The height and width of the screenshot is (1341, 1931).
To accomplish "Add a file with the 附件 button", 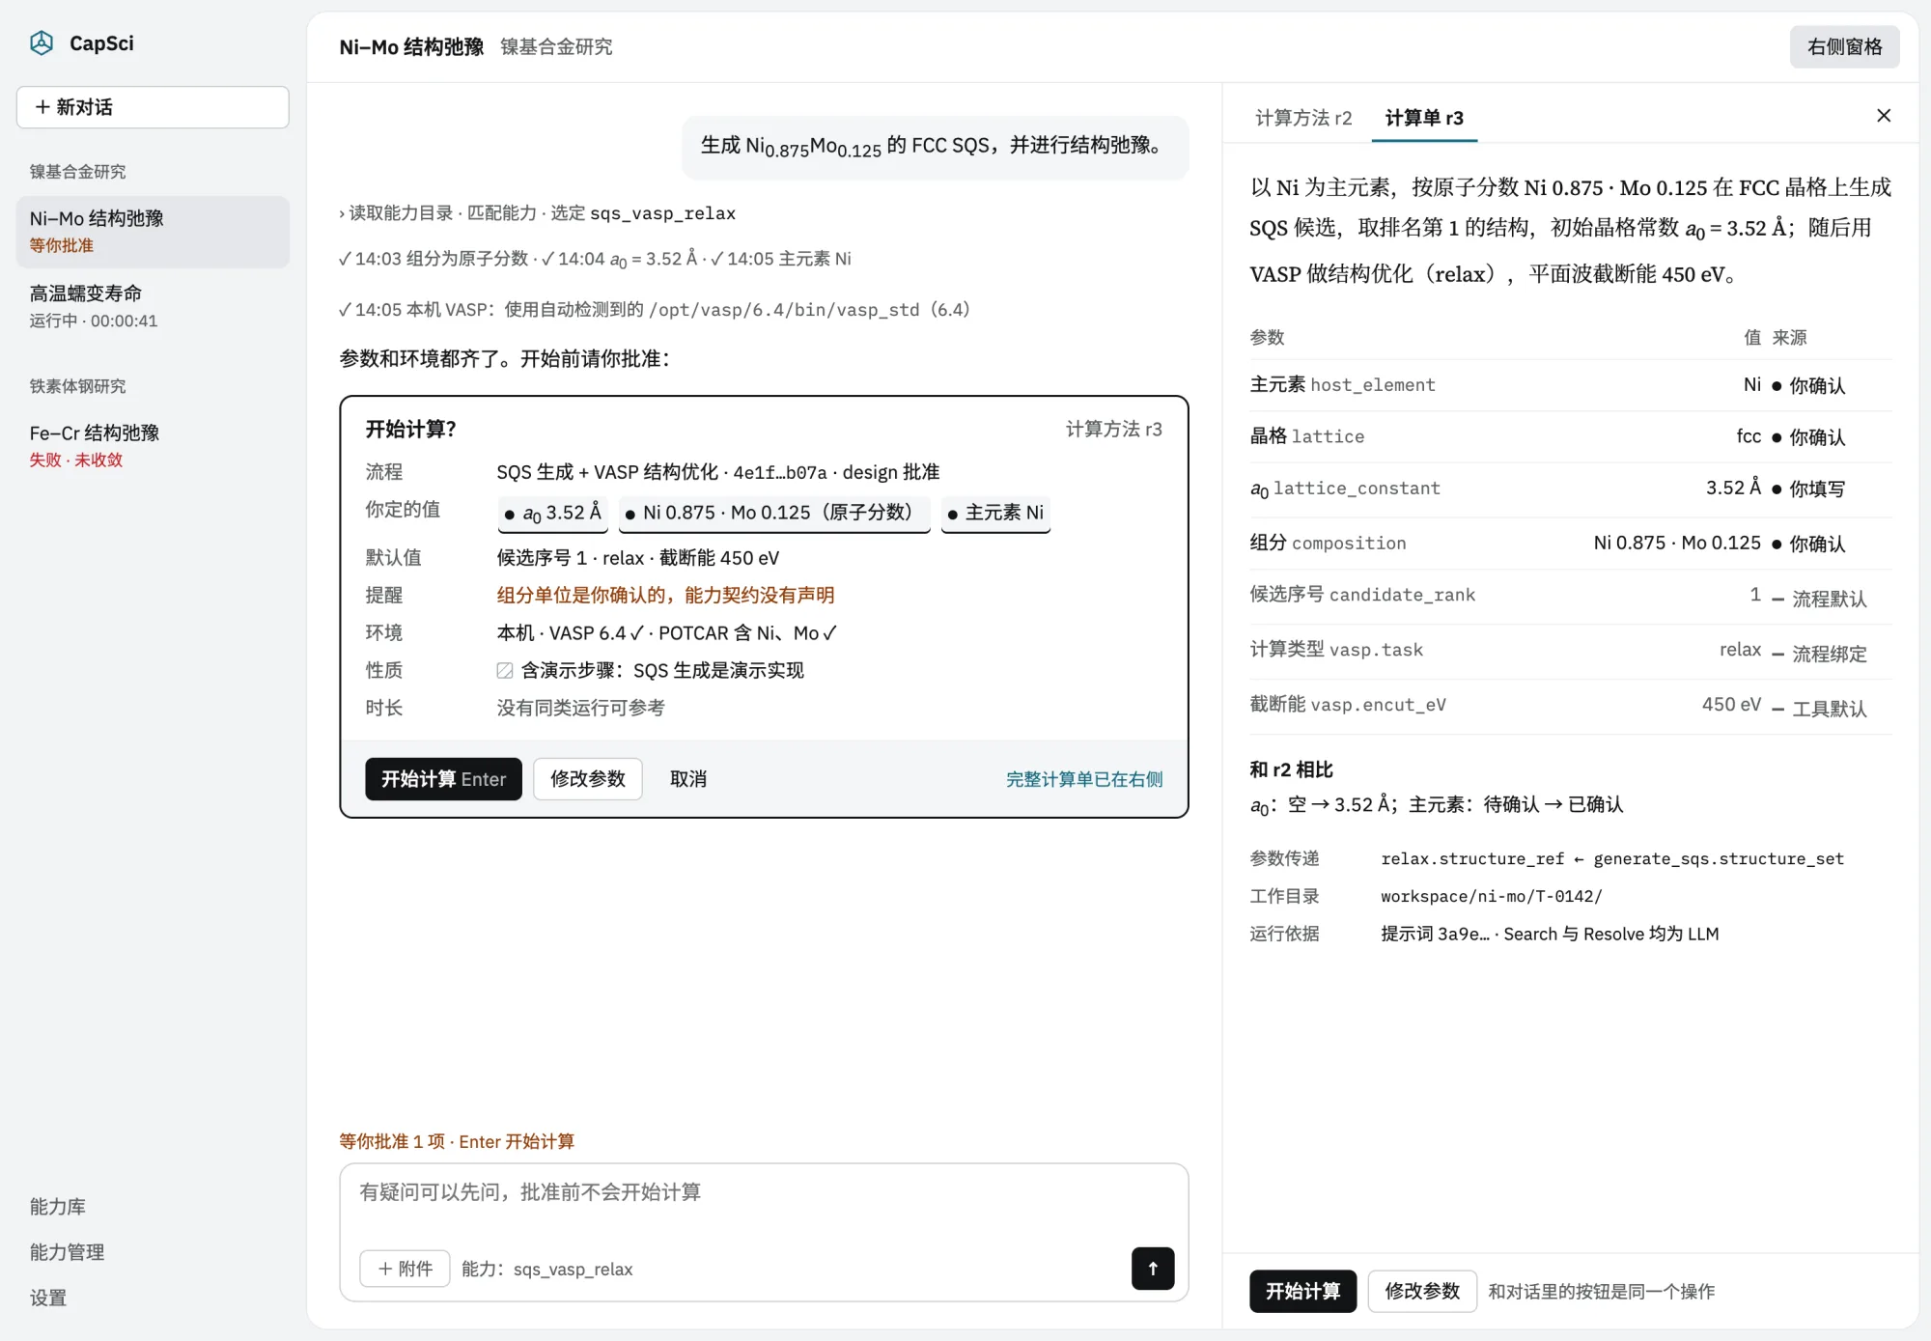I will [405, 1269].
